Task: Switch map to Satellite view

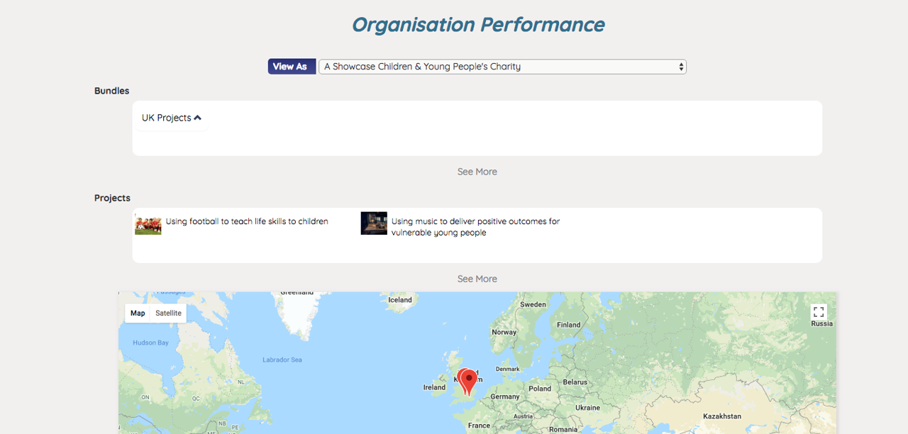Action: [168, 313]
